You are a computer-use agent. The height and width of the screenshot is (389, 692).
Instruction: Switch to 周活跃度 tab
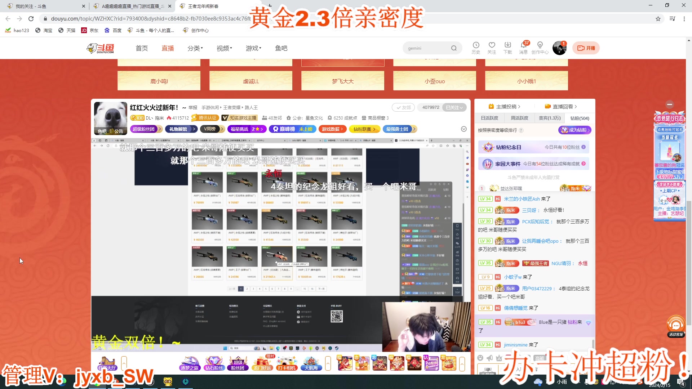click(519, 118)
